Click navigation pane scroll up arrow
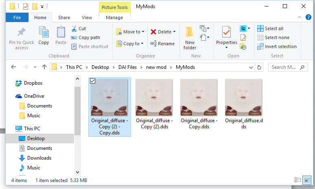 [x=78, y=79]
